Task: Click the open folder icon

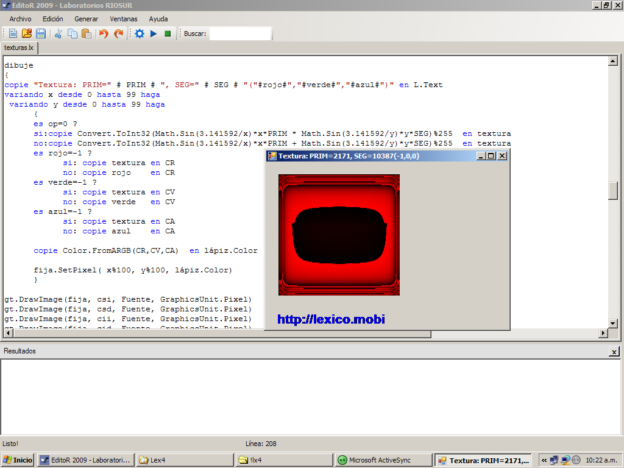Action: (27, 34)
